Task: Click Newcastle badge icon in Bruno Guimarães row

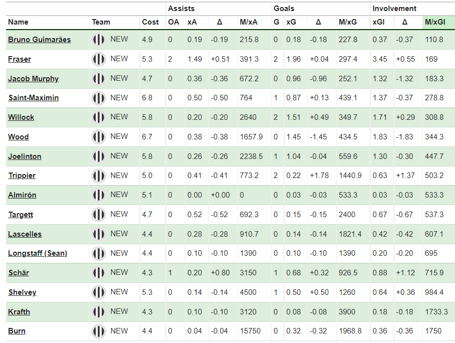Action: point(98,40)
